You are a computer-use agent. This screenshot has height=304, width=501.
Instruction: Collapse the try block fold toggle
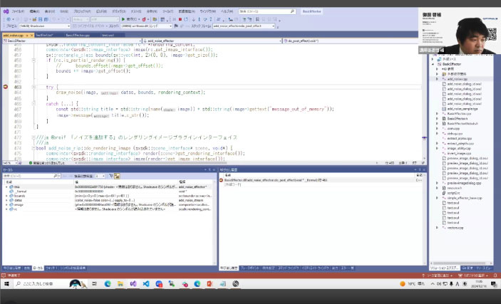pyautogui.click(x=34, y=87)
